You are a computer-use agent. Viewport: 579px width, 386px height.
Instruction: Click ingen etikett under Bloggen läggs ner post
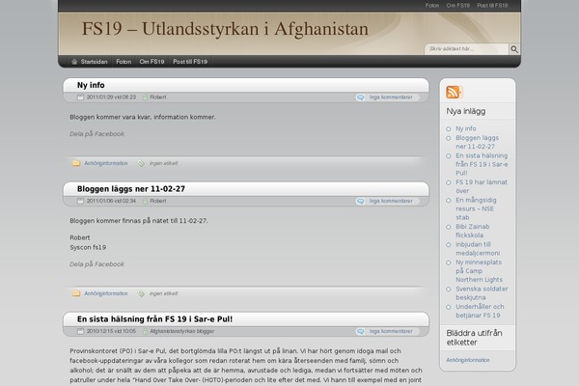click(x=164, y=293)
